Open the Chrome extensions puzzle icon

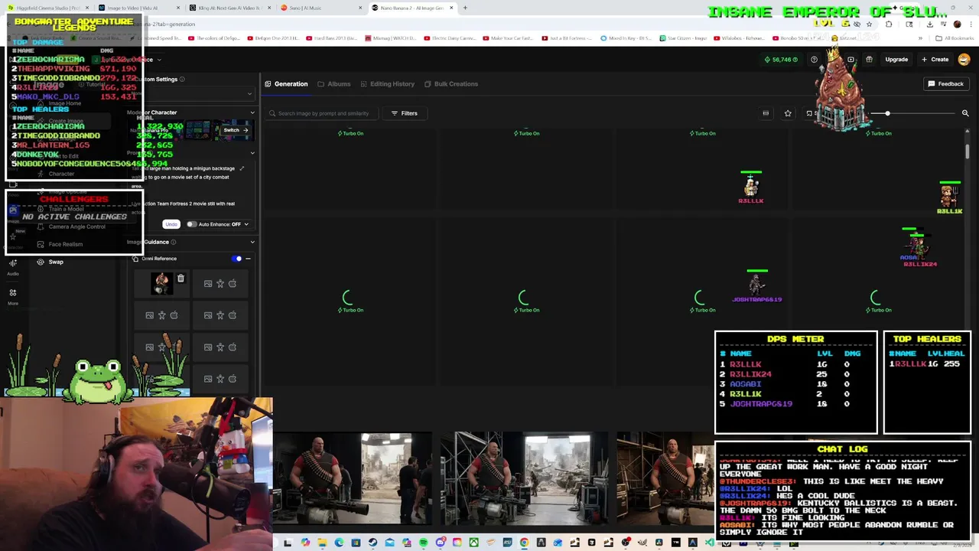tap(889, 24)
